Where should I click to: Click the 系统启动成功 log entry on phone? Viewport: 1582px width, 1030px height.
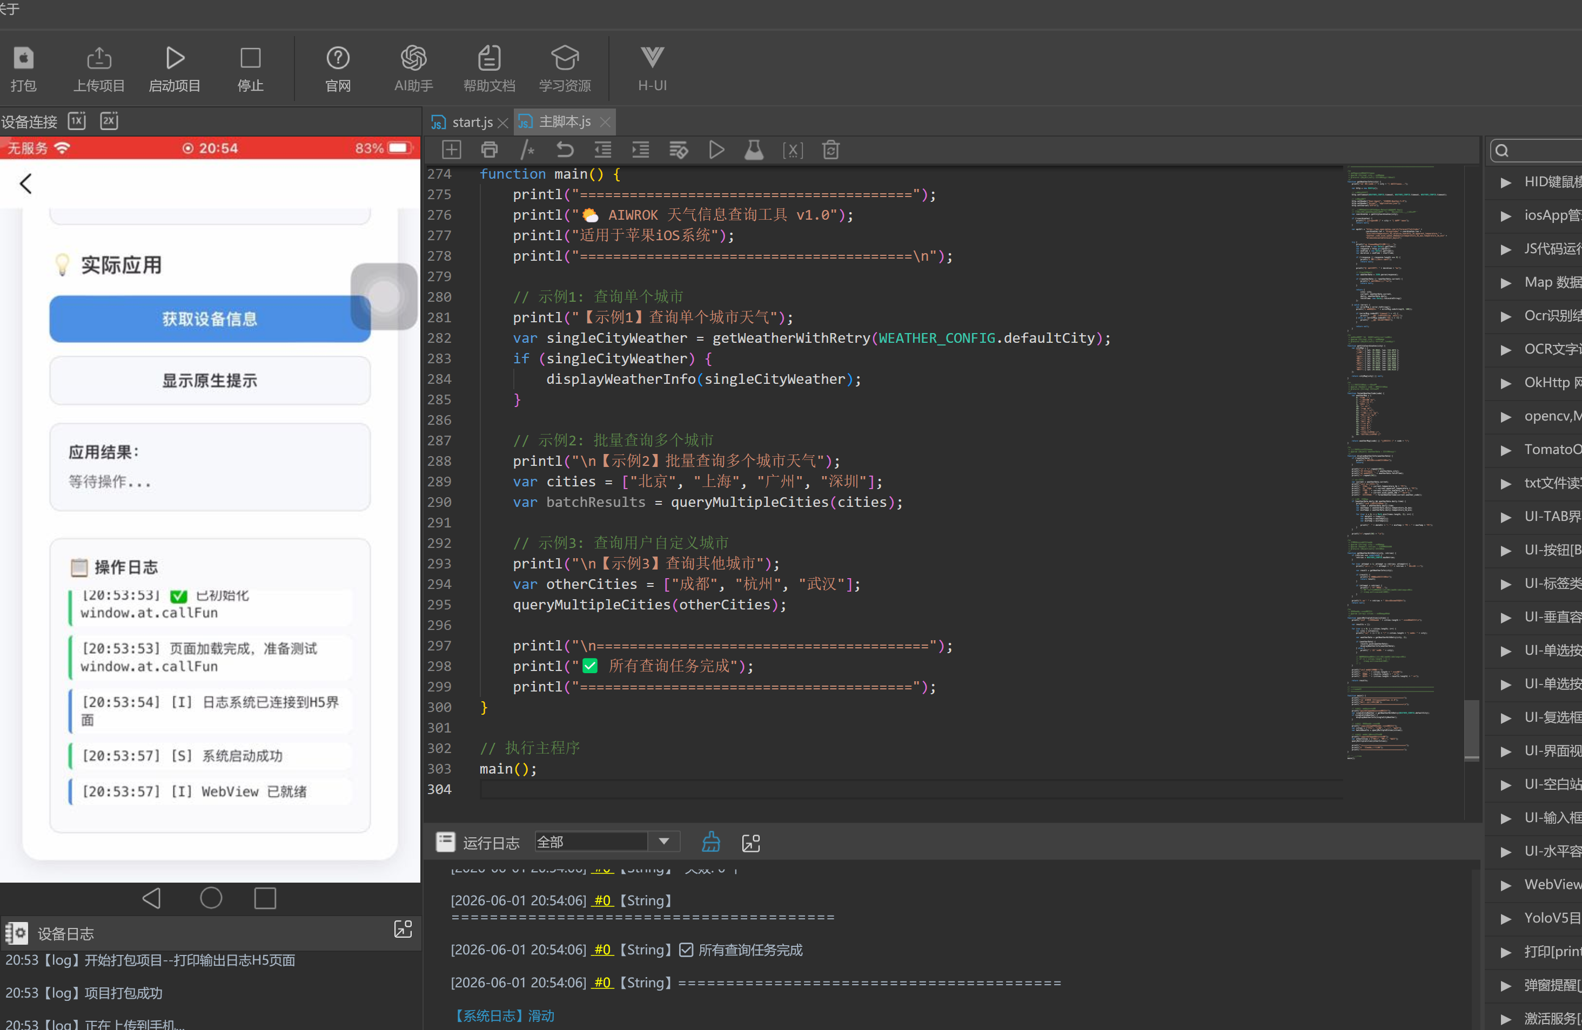coord(211,756)
